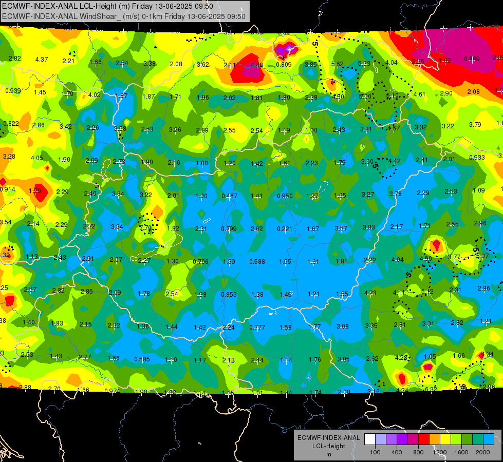The height and width of the screenshot is (462, 503).
Task: Click the magenta legend swatch
Action: [x=413, y=439]
